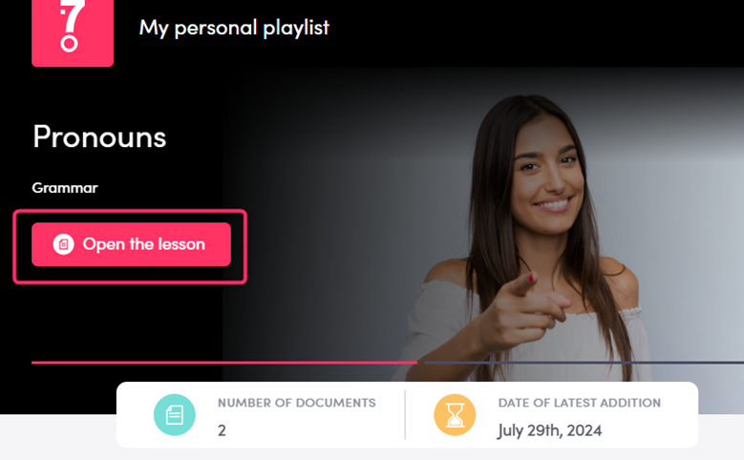
Task: Click the pink question-mark playlist logo
Action: pyautogui.click(x=73, y=32)
